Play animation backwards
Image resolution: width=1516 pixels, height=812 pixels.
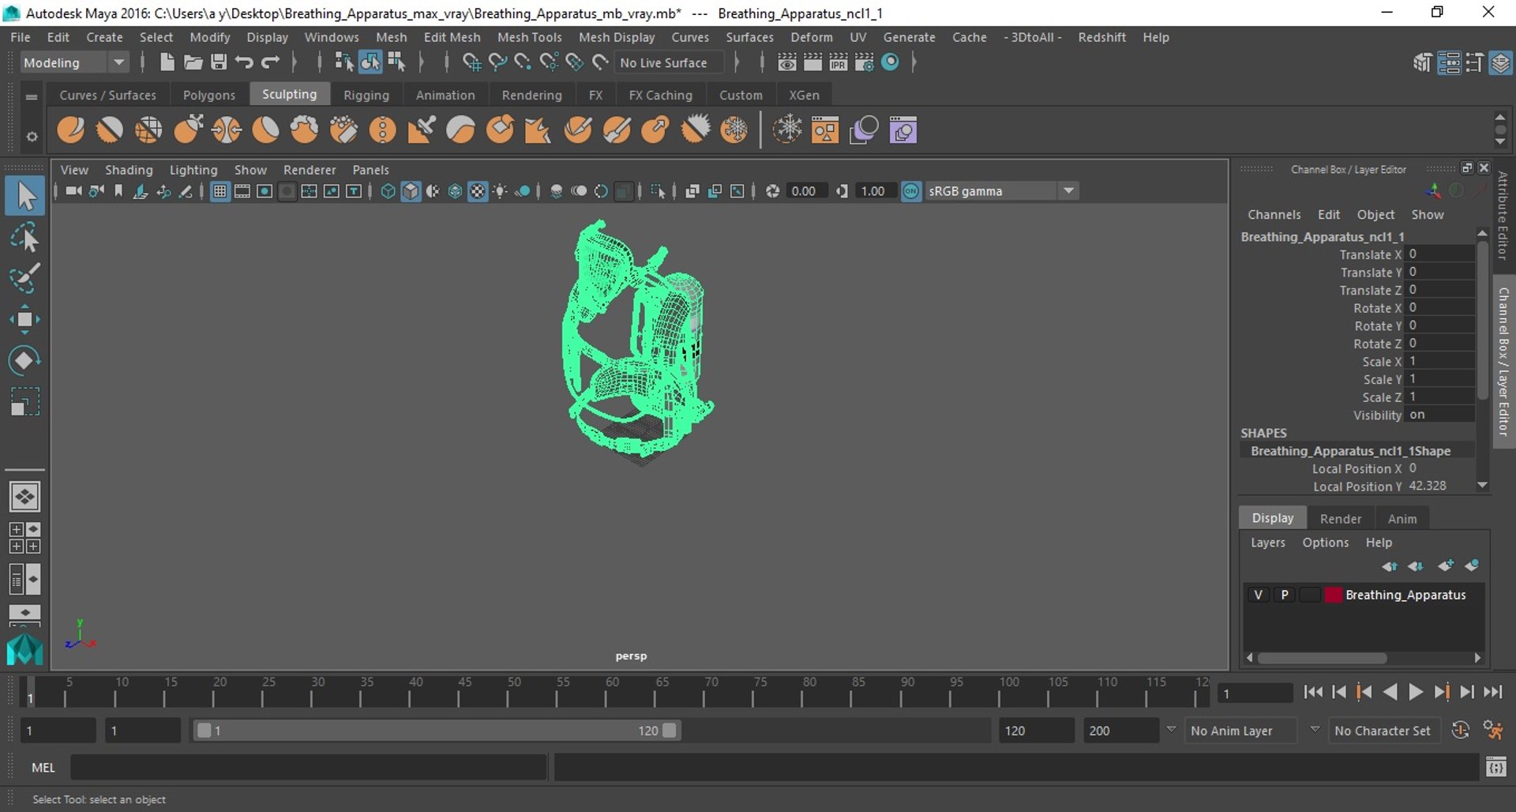[x=1390, y=693]
